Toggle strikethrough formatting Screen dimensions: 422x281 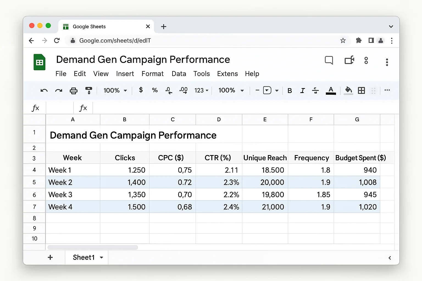tap(315, 90)
